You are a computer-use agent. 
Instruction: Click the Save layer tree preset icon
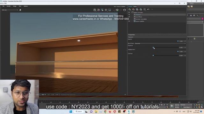coord(137,9)
